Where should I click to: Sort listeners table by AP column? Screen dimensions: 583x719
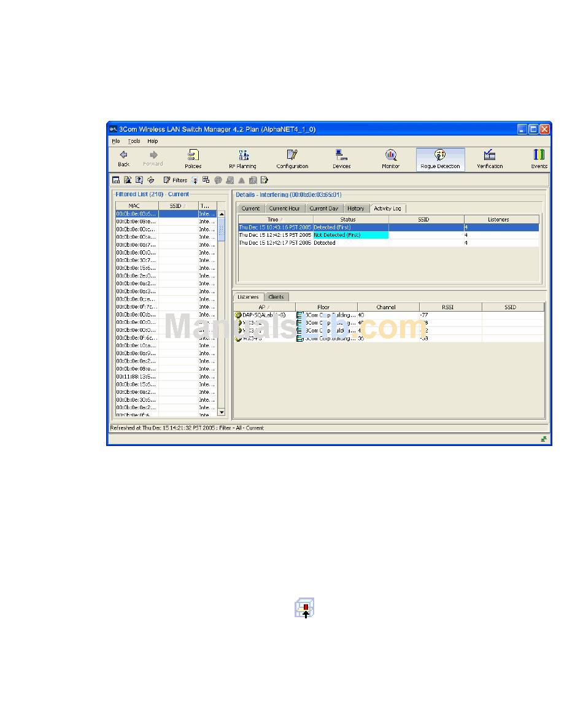264,307
